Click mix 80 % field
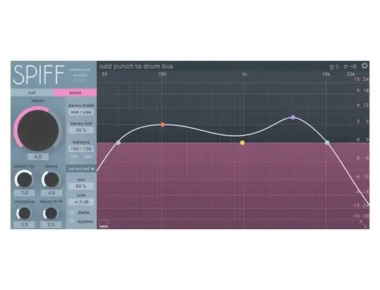 [x=81, y=186]
